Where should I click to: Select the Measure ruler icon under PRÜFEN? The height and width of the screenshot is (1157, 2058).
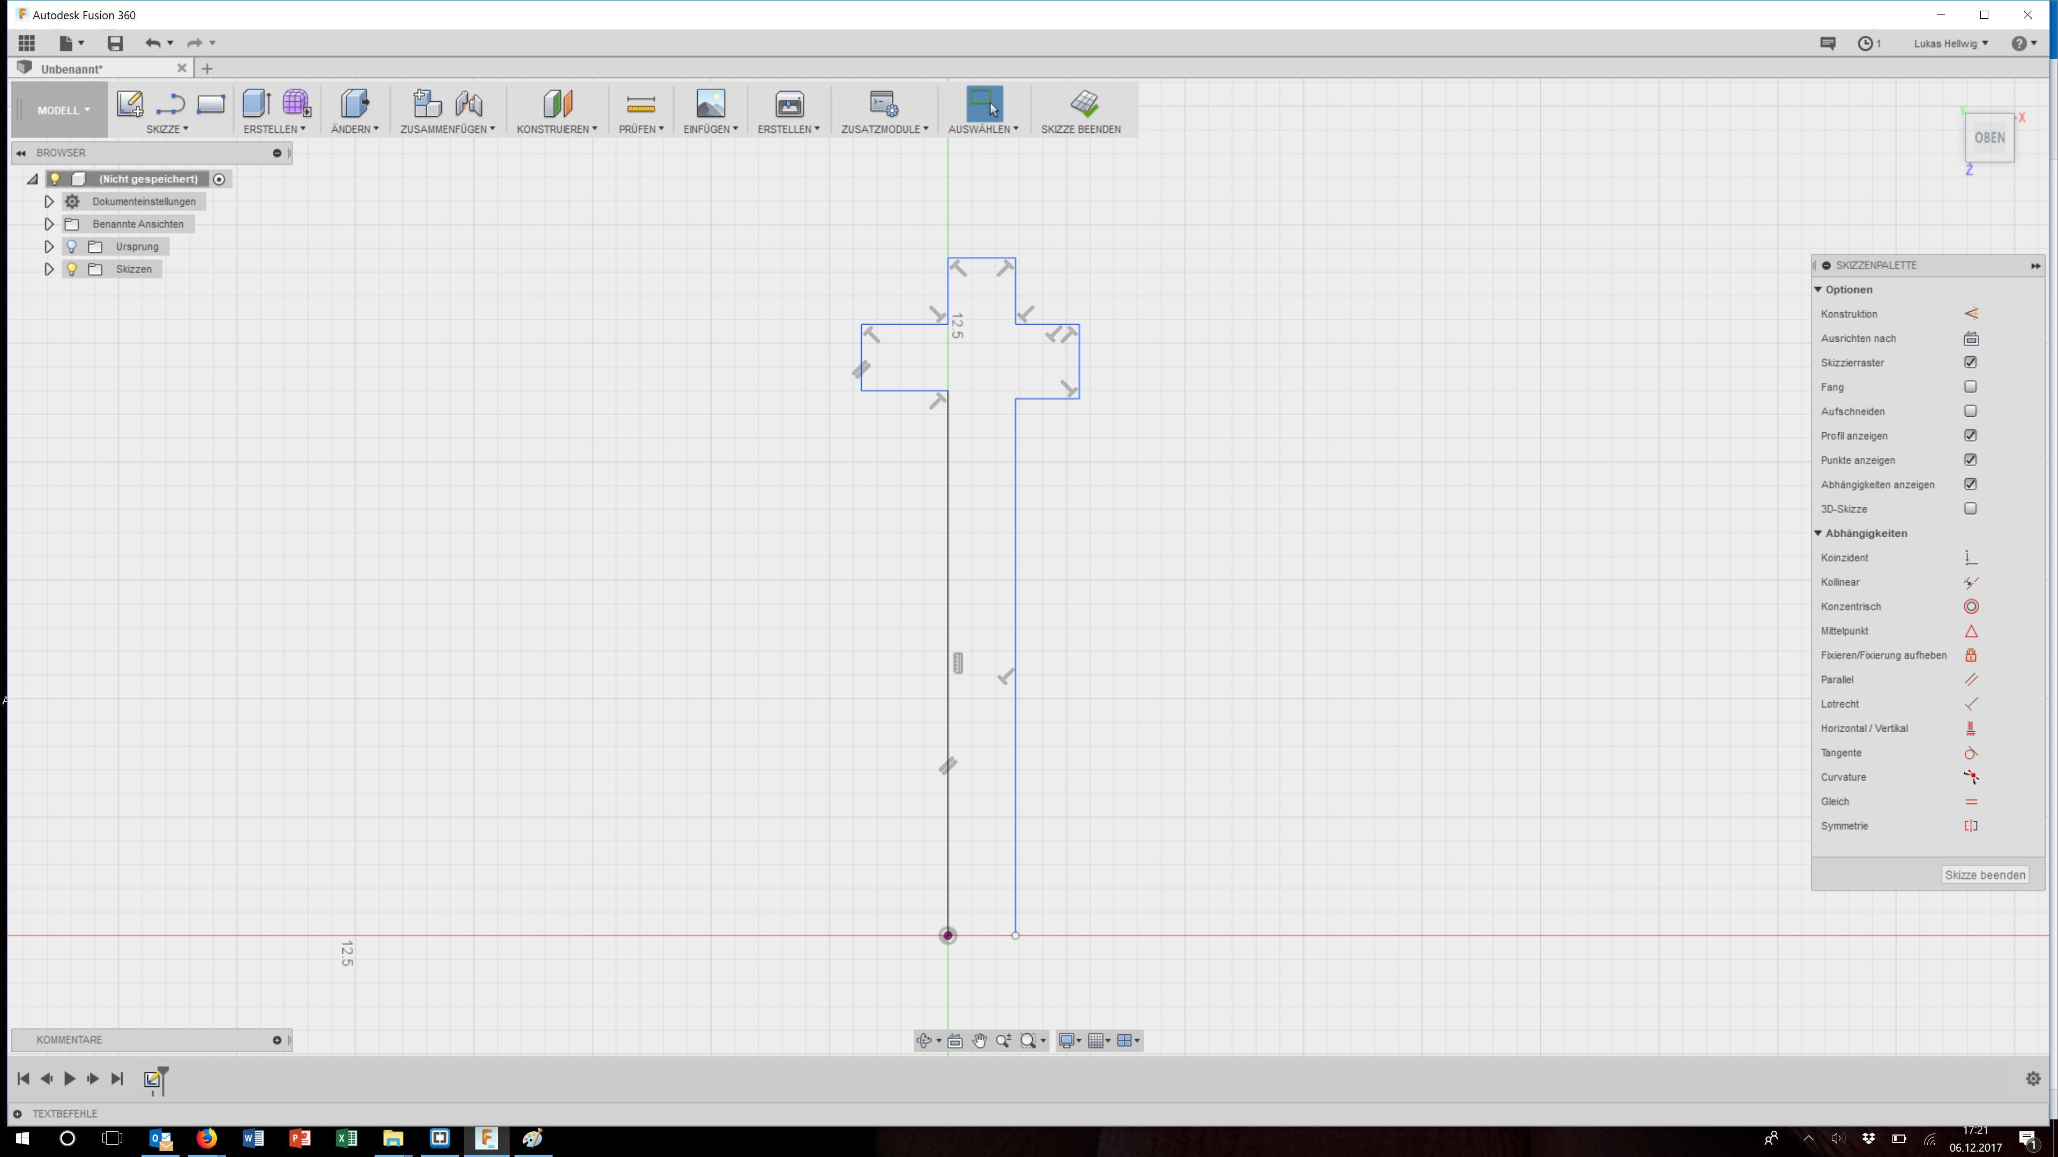641,104
